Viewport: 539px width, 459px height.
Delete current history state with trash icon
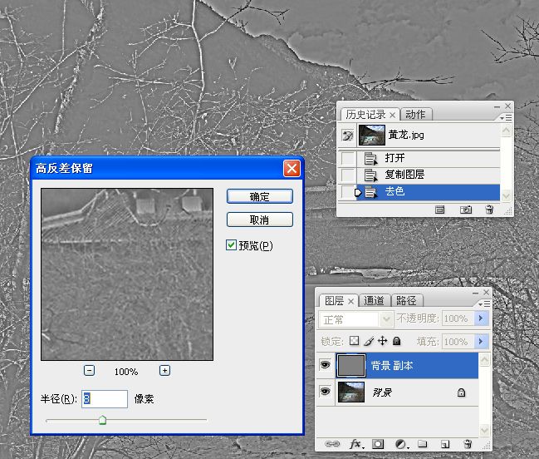click(x=489, y=210)
